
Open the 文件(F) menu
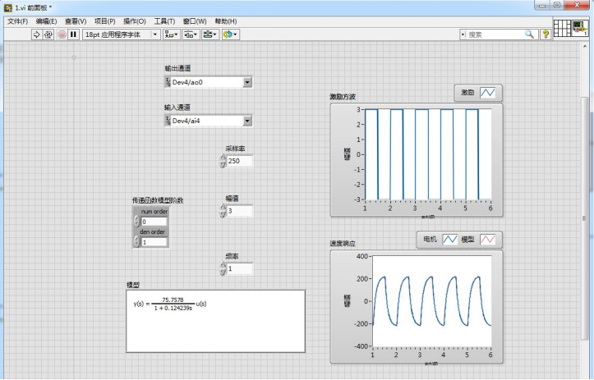tap(17, 21)
